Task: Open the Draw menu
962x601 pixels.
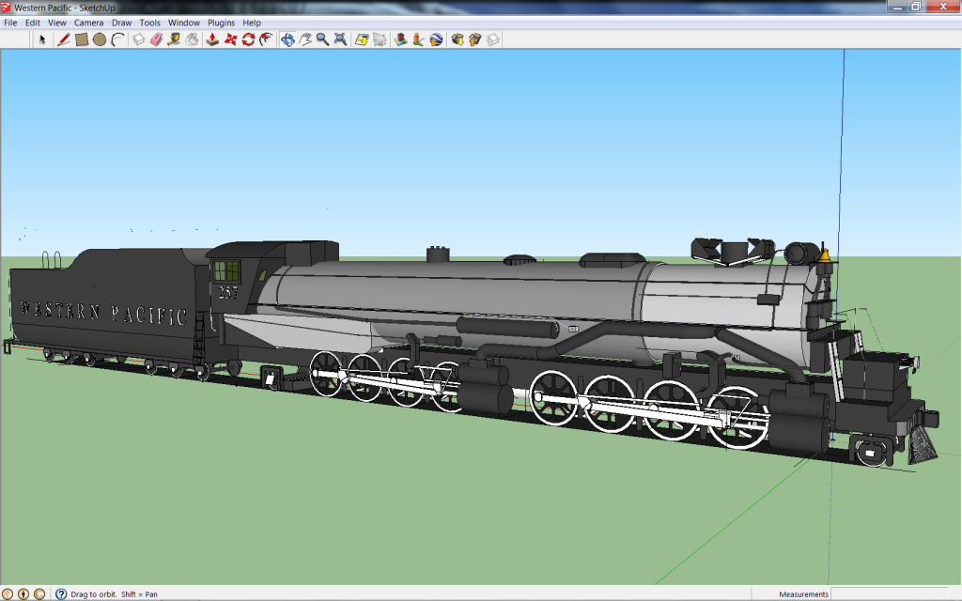Action: (x=121, y=23)
